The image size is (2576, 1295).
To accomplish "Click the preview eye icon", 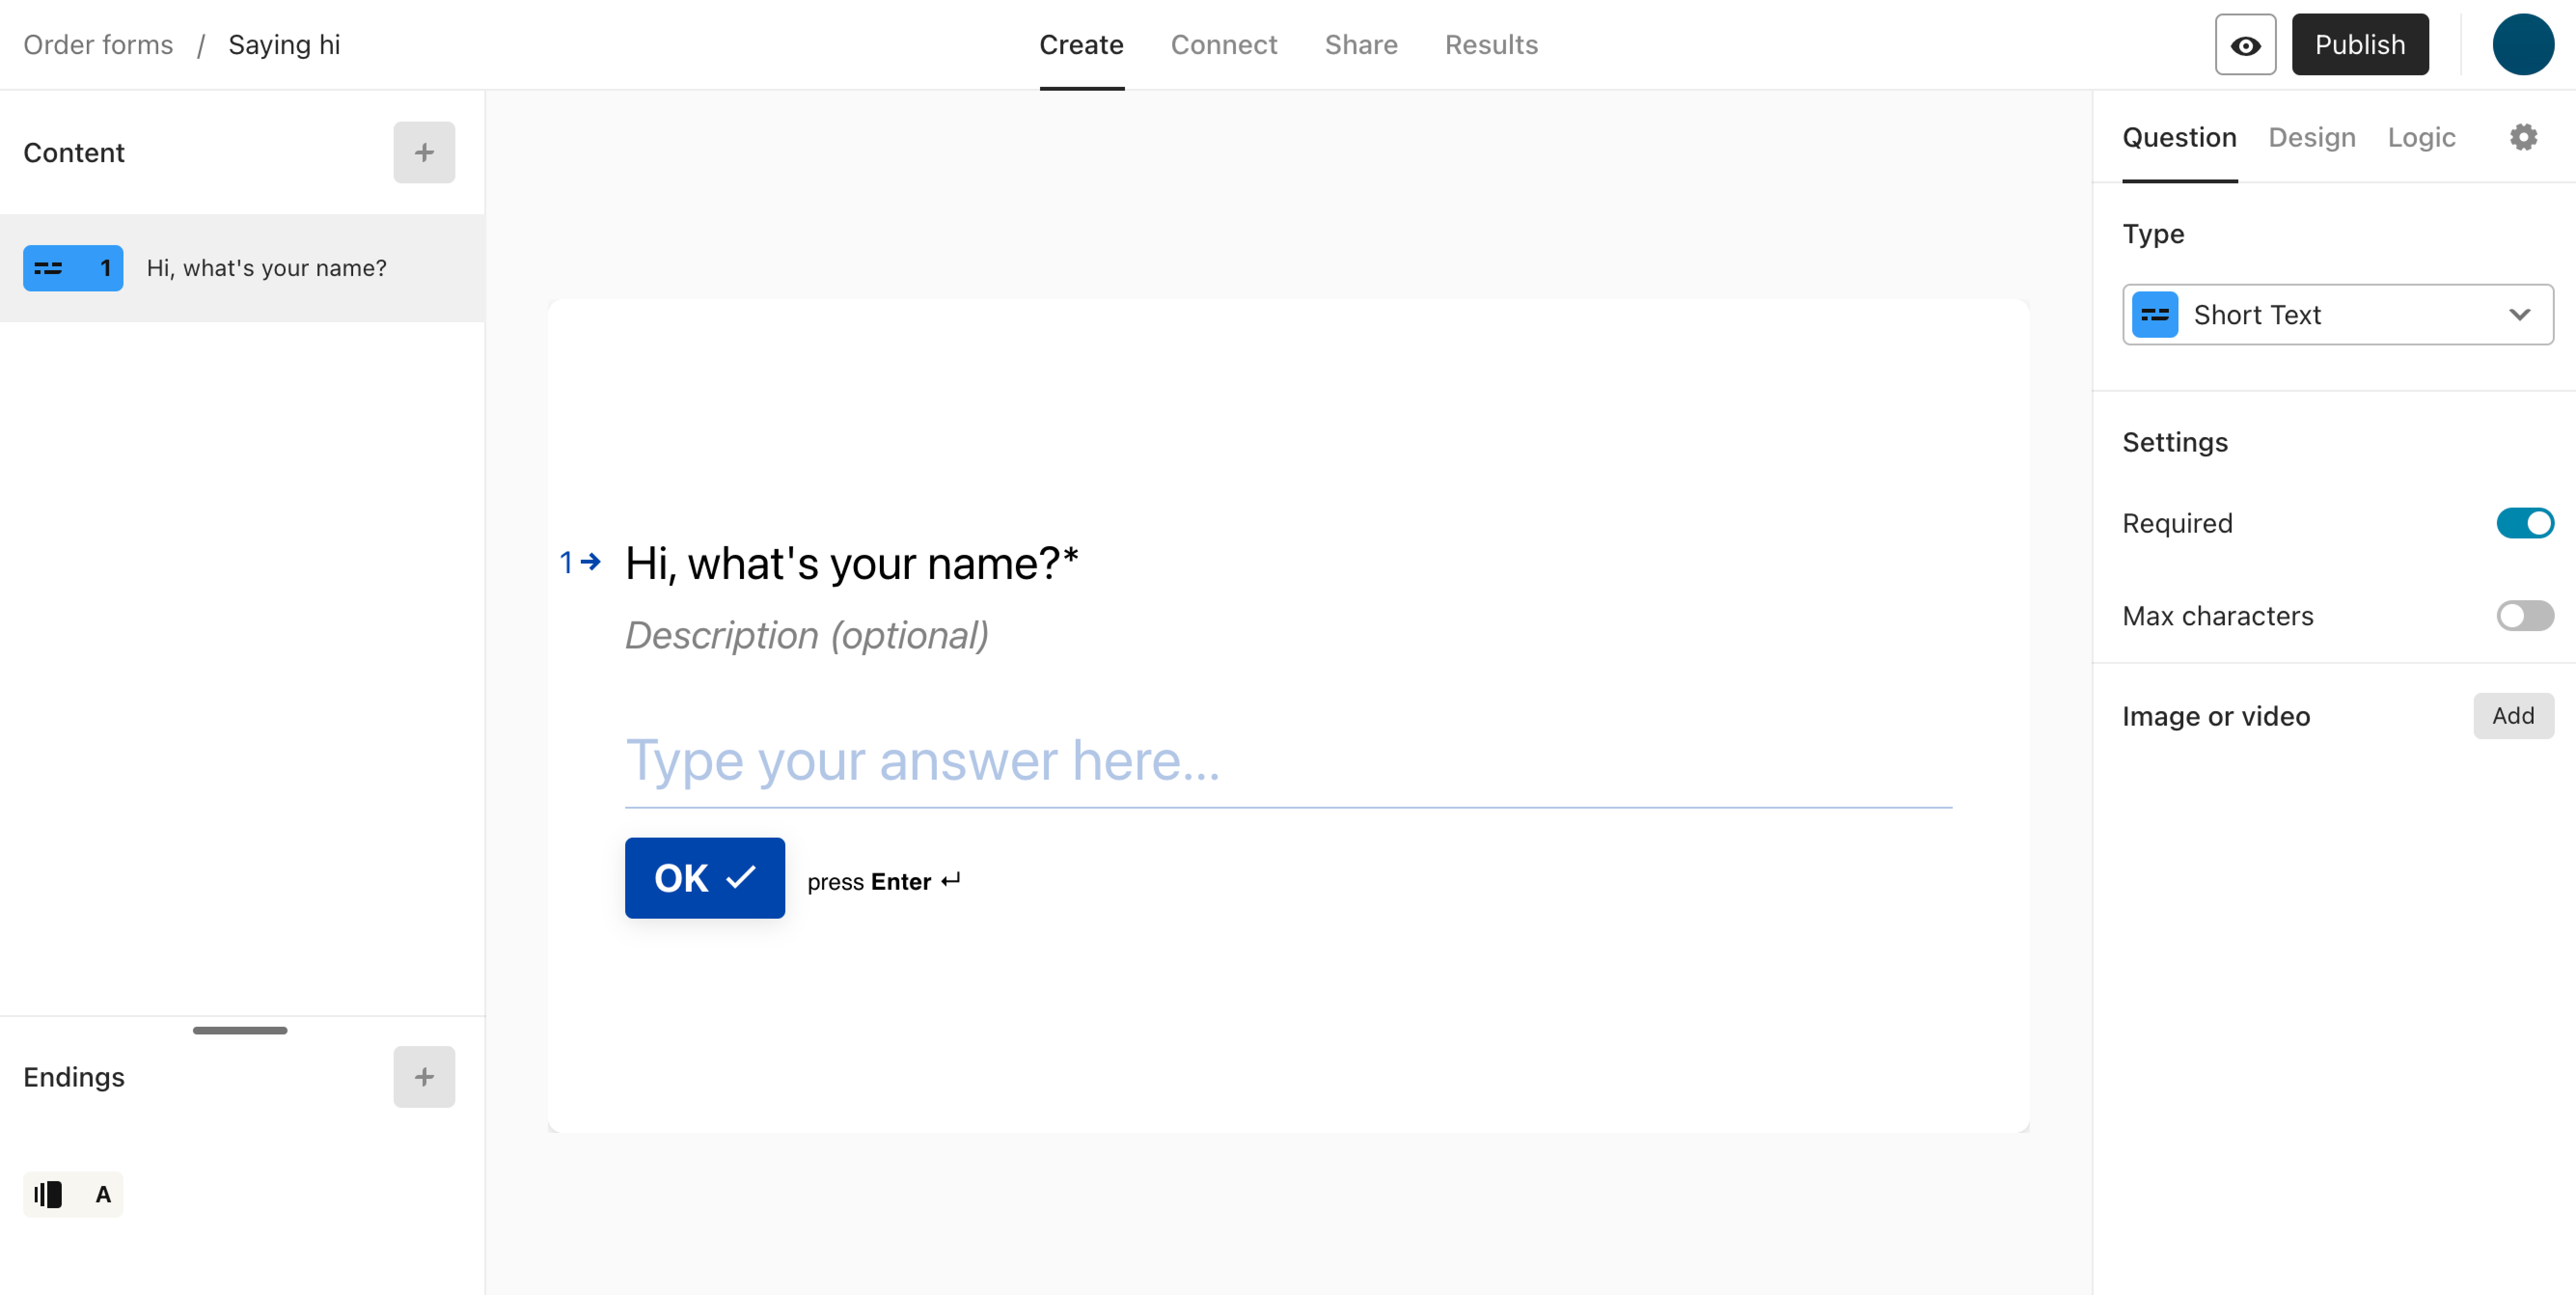I will 2245,45.
